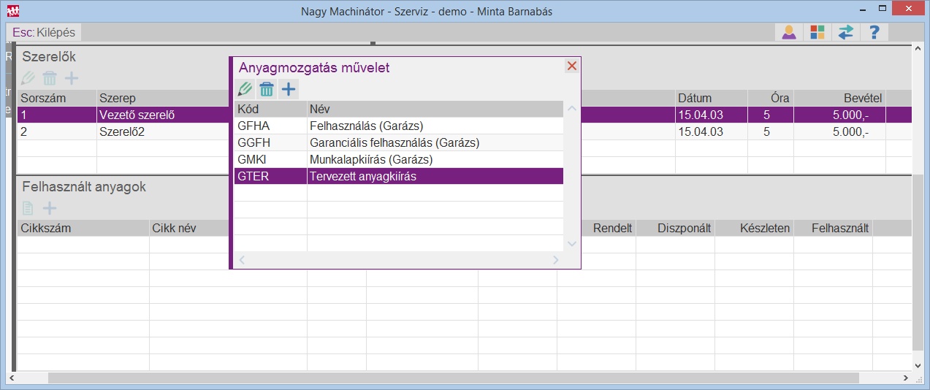
Task: Open the user profile icon in top toolbar
Action: (788, 32)
